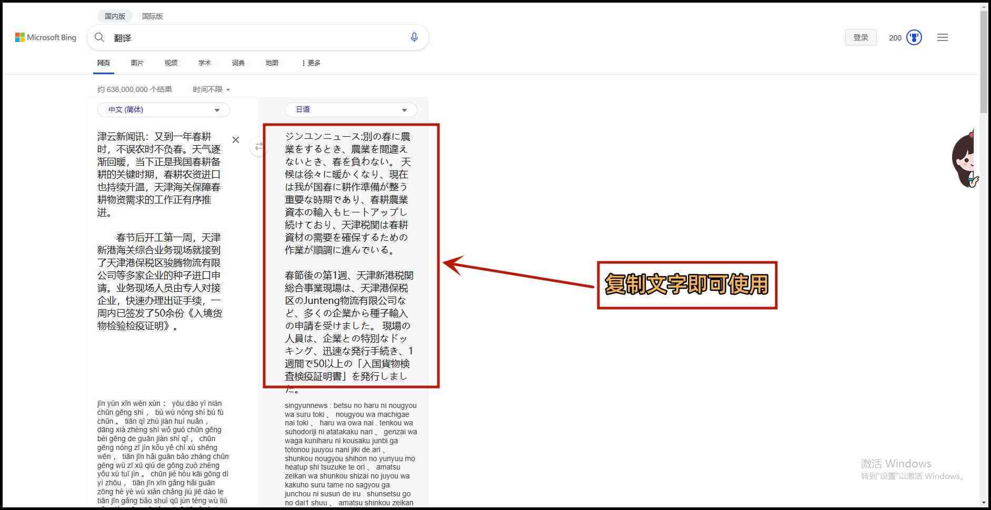Click the cartoon girl assistant widget
991x510 pixels.
[965, 159]
